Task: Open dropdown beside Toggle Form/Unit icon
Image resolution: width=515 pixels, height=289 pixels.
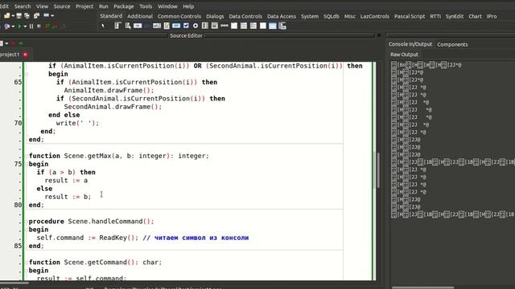Action: (52, 15)
